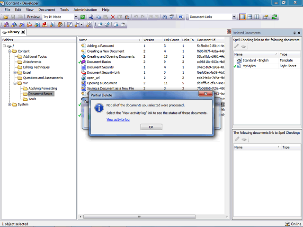Image resolution: width=303 pixels, height=227 pixels.
Task: Click the new web page globe icon
Action: click(37, 25)
